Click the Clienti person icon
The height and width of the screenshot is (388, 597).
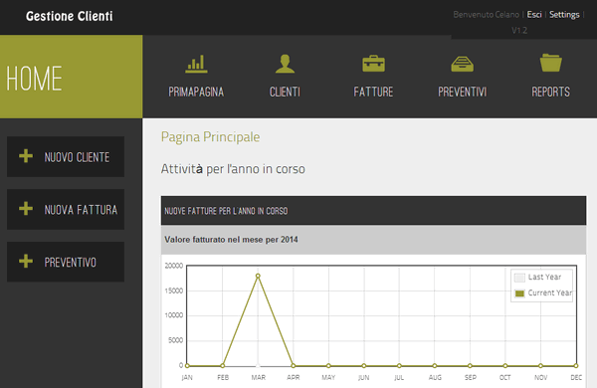[x=285, y=64]
